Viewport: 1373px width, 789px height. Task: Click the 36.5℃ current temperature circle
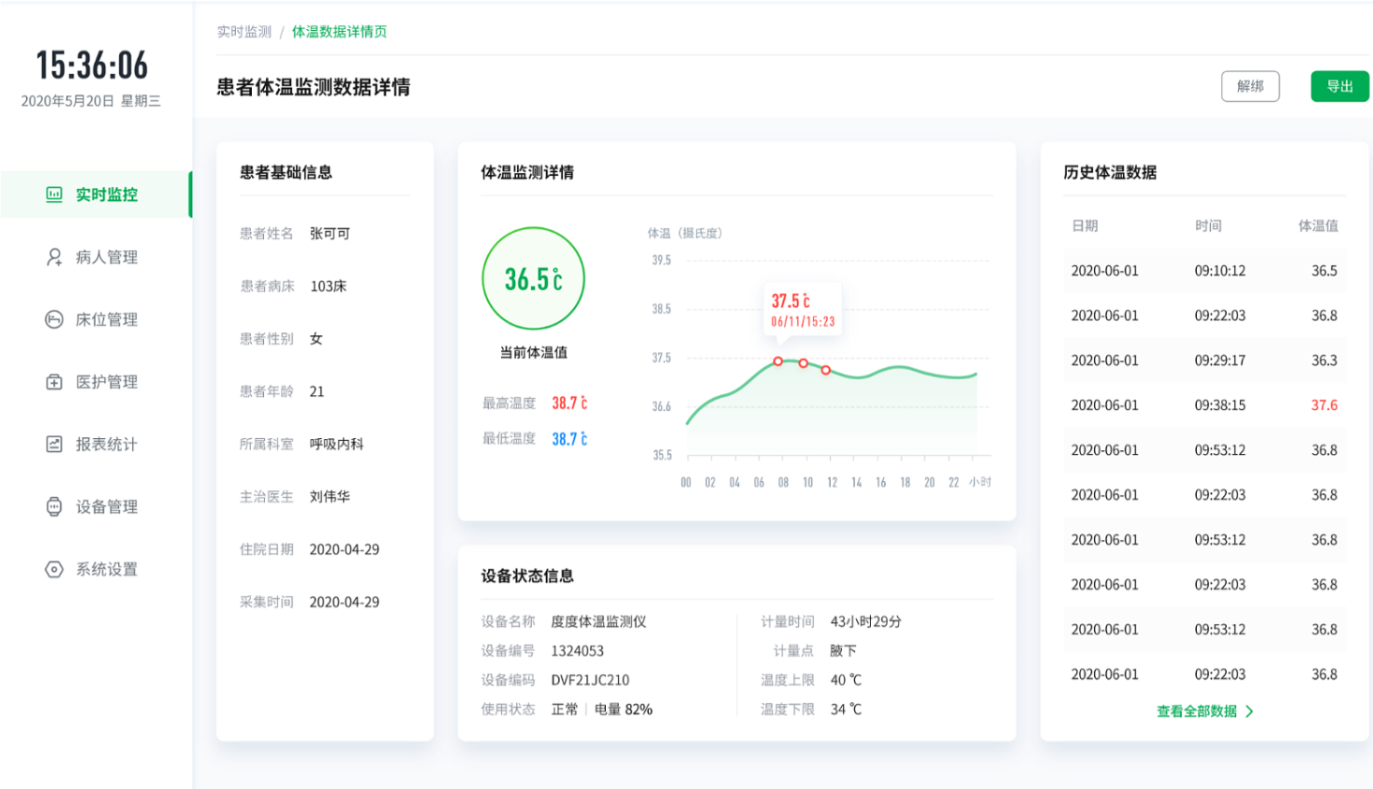(534, 279)
